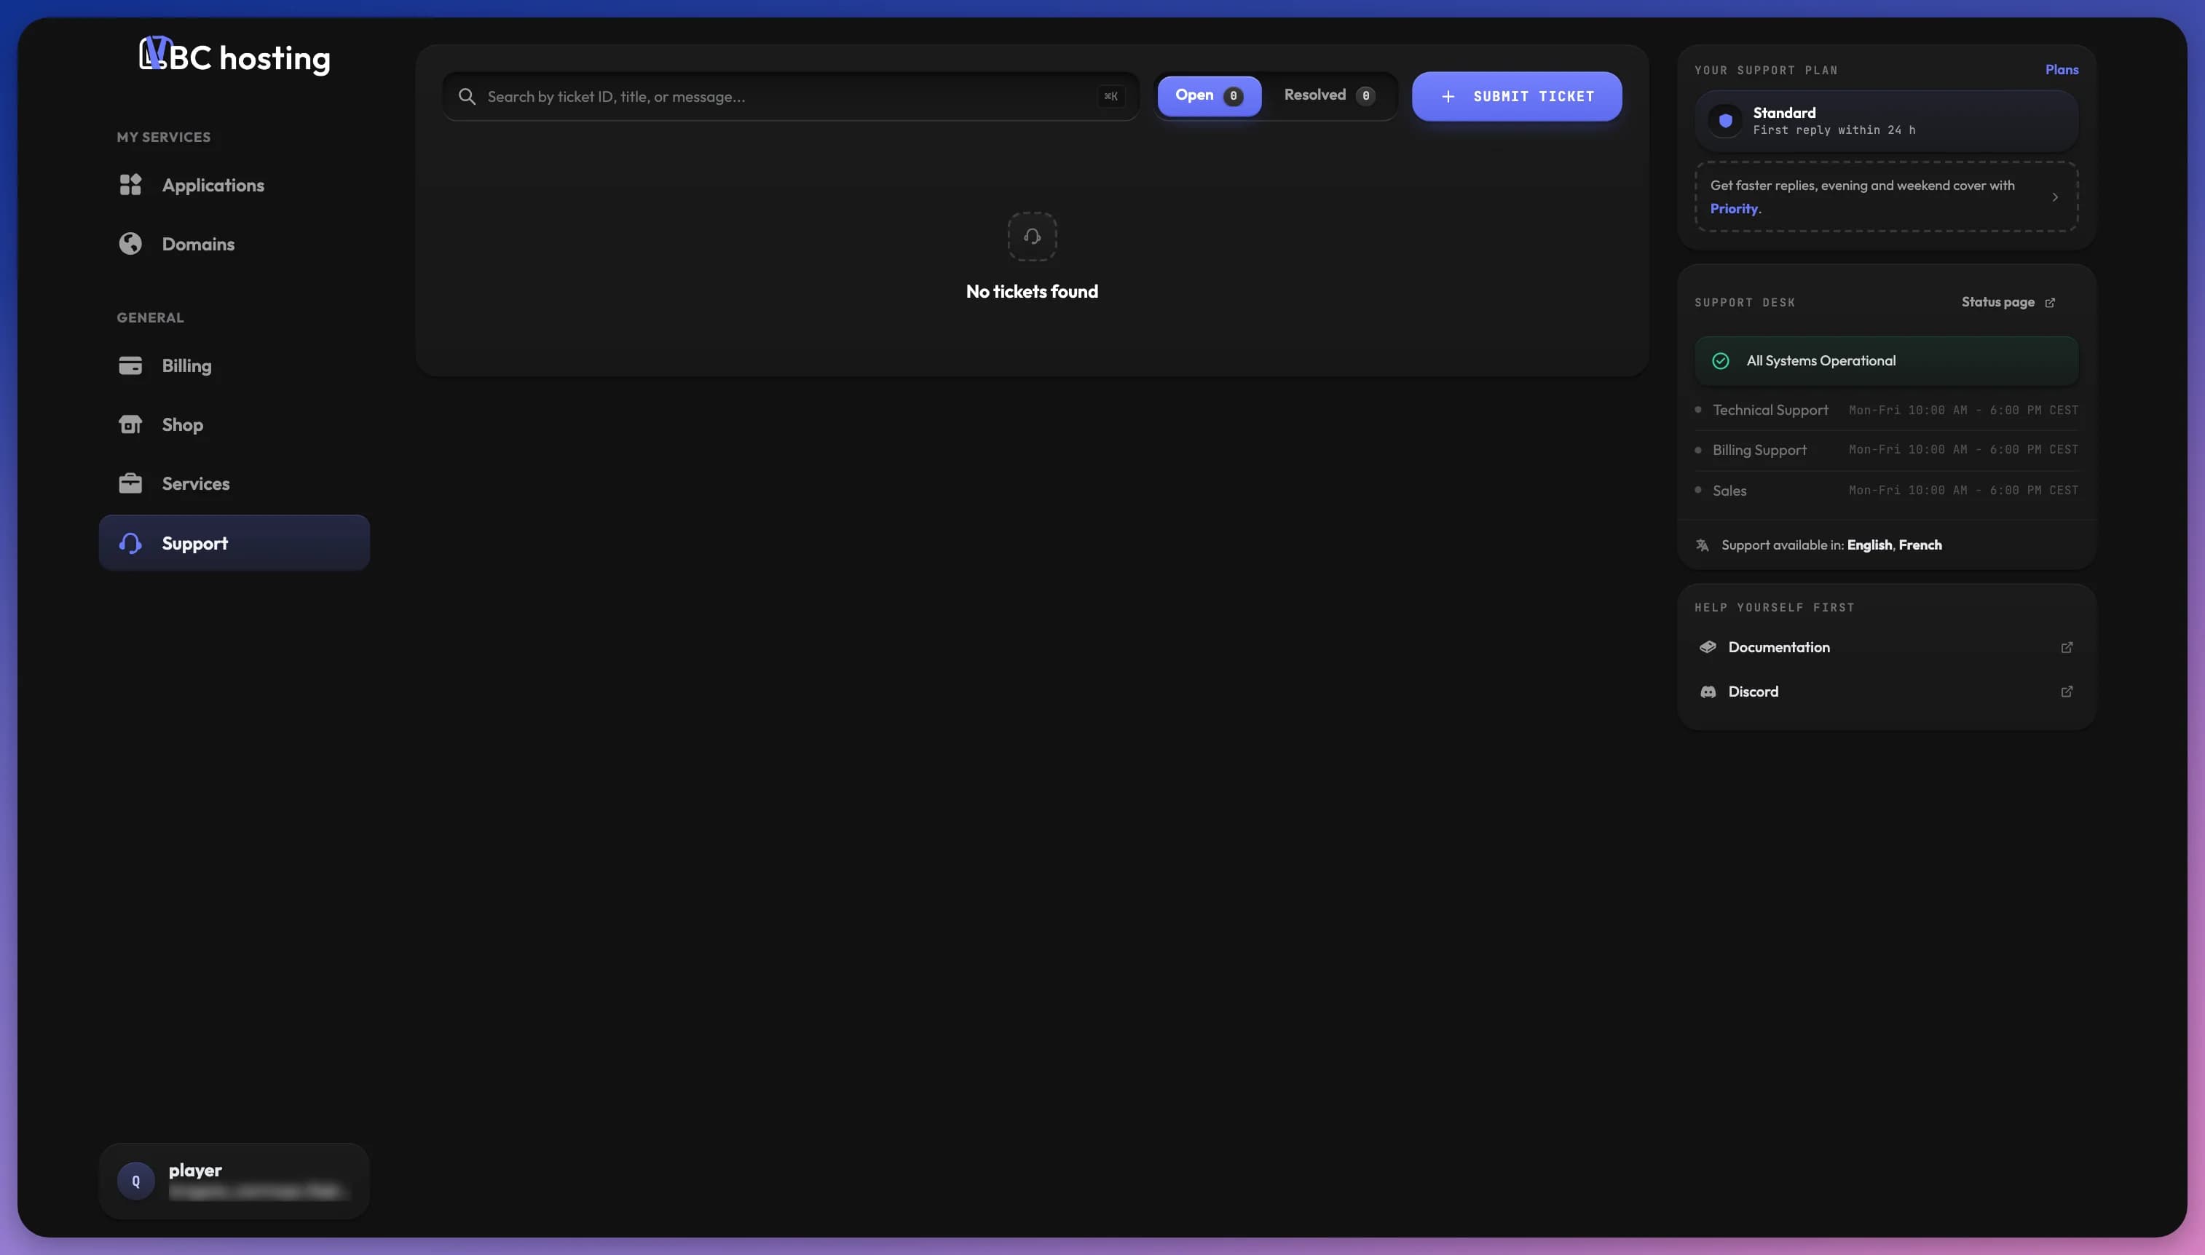Open the Status page link
The width and height of the screenshot is (2205, 1255).
pyautogui.click(x=2008, y=303)
